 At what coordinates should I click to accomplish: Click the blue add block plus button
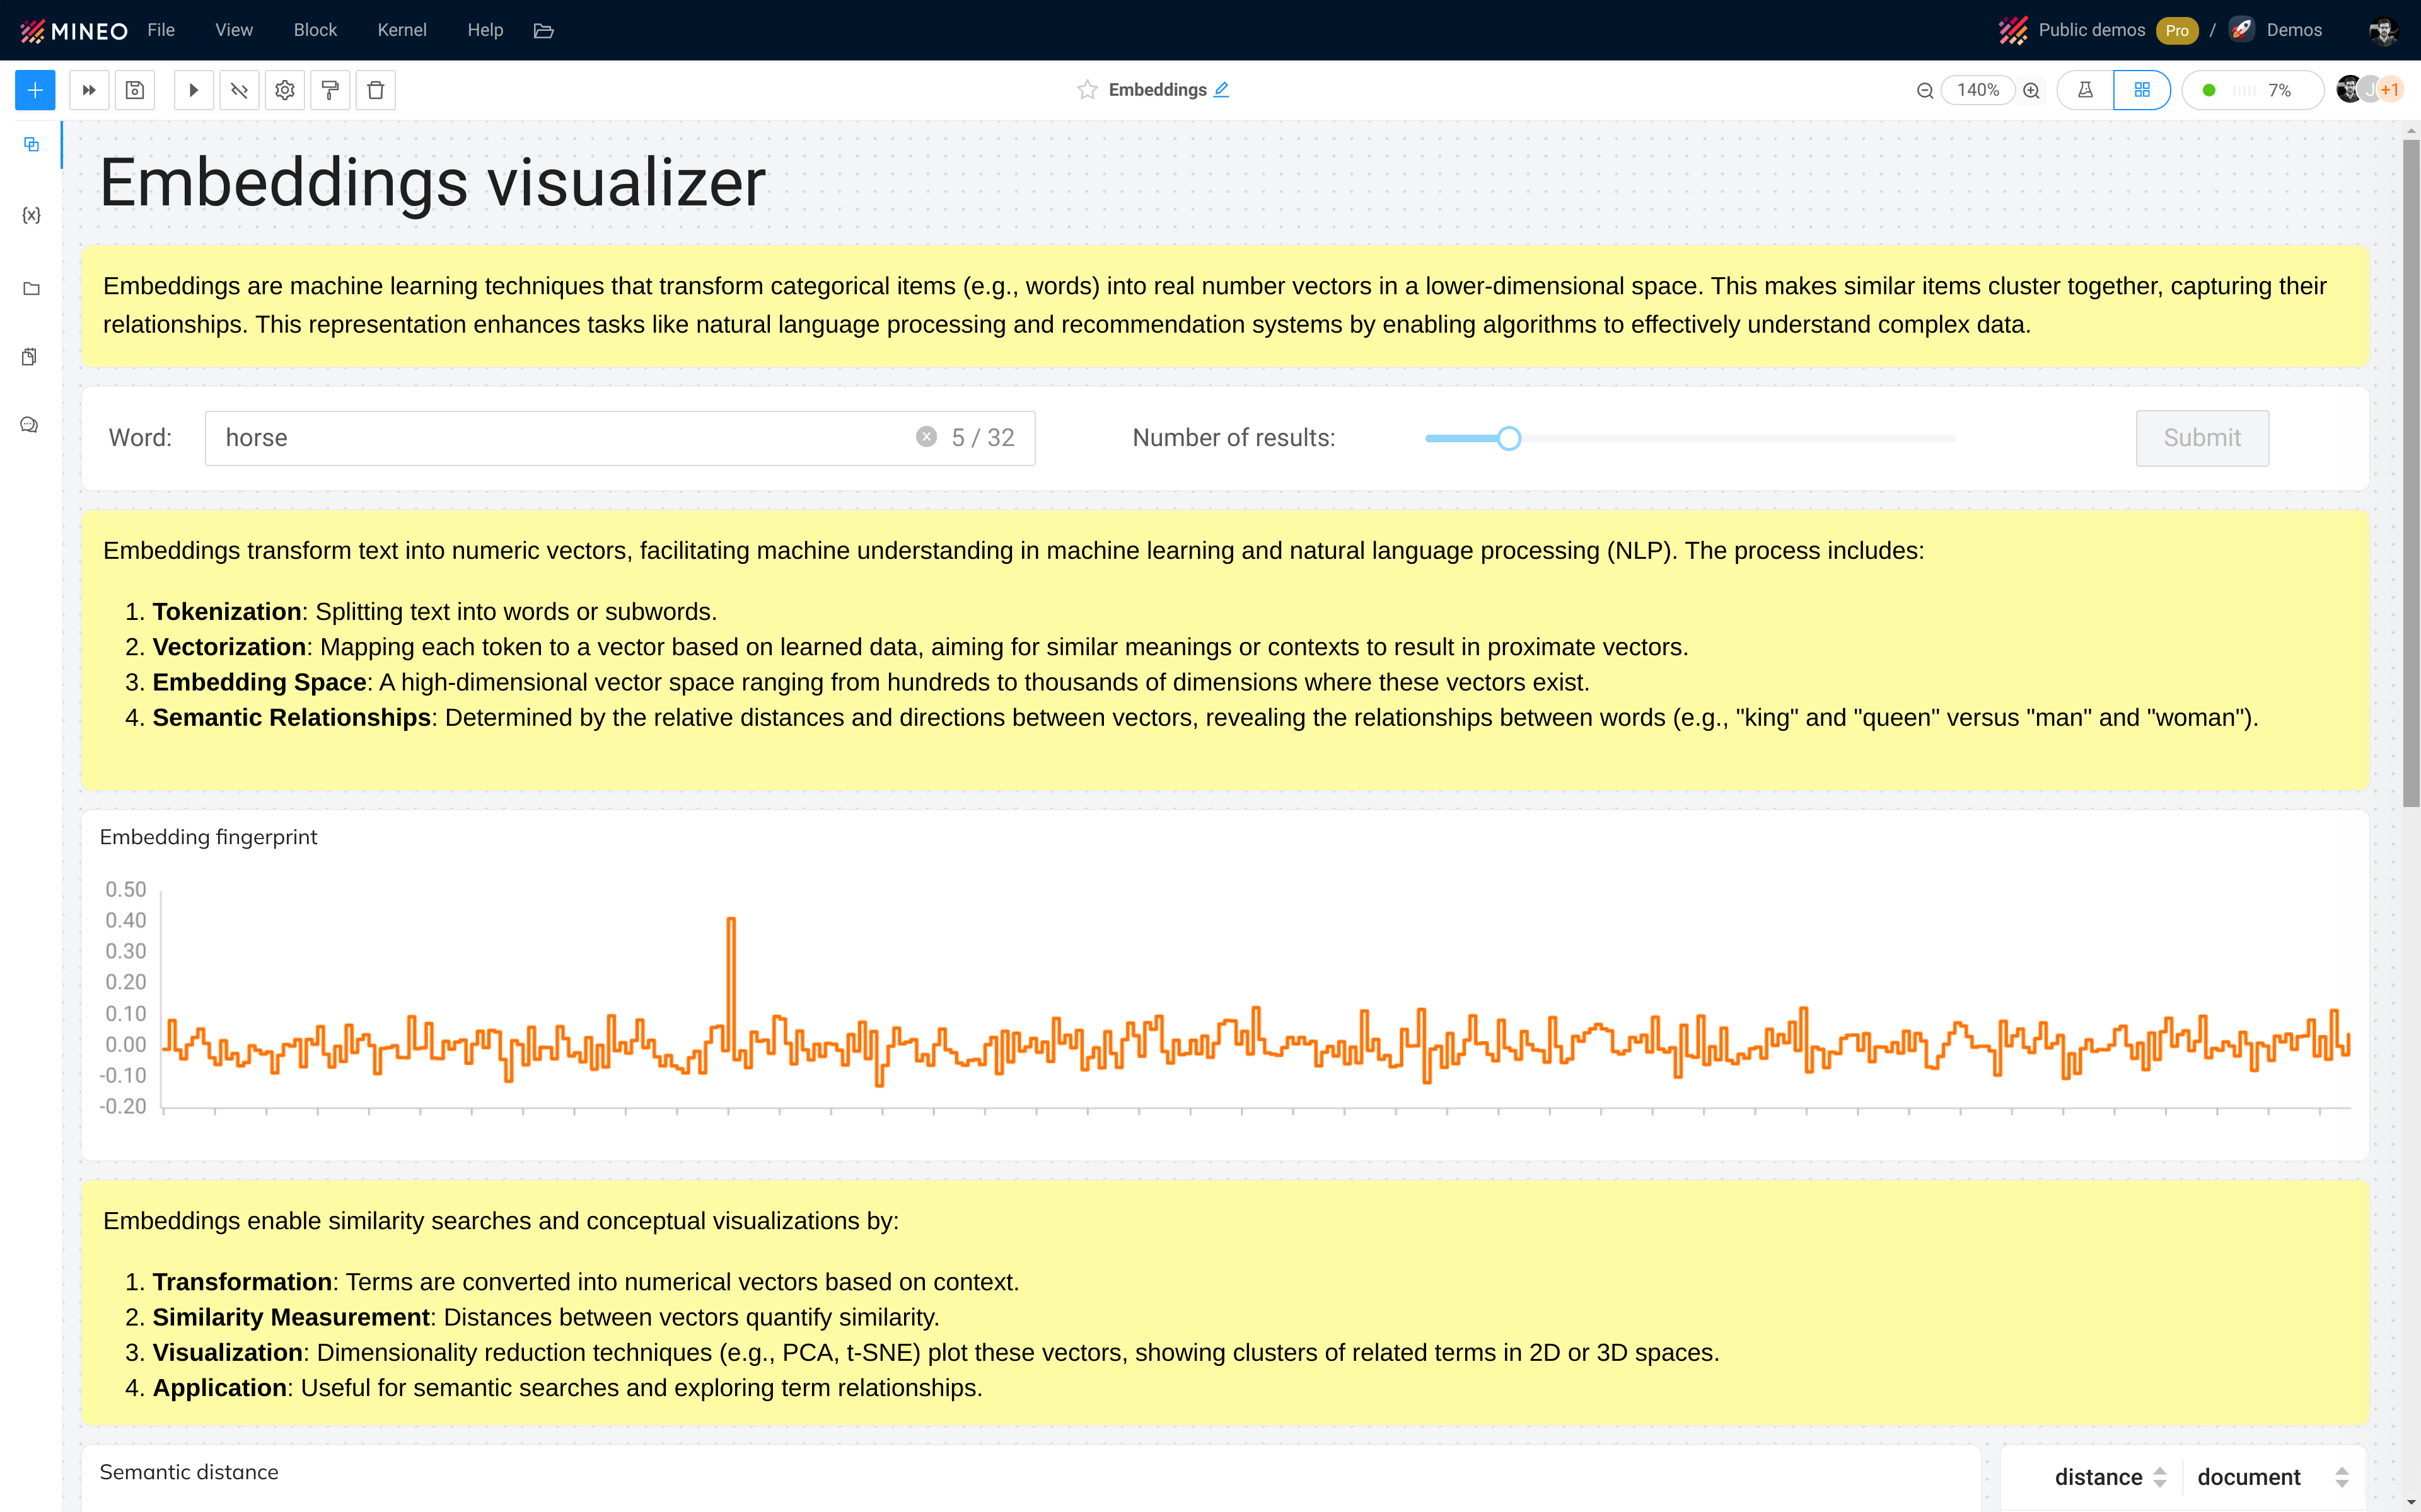(x=35, y=90)
